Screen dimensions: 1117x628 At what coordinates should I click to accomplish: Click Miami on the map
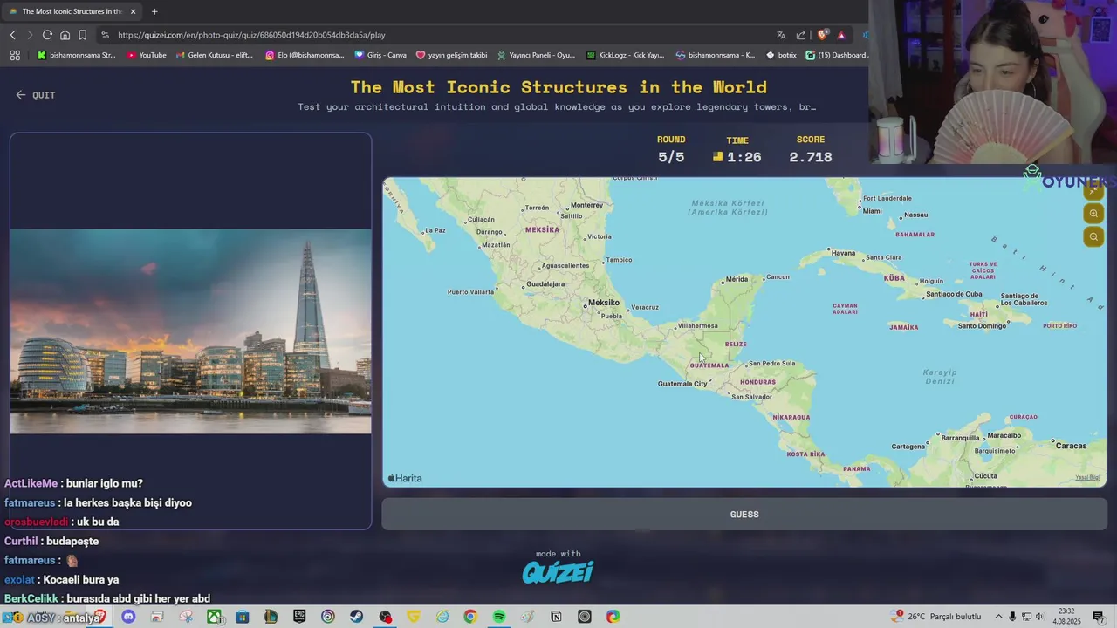point(872,211)
